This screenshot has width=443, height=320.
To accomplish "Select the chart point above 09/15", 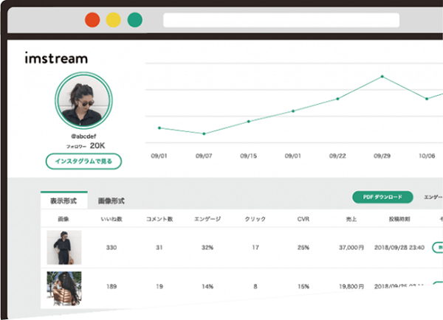I will (249, 122).
